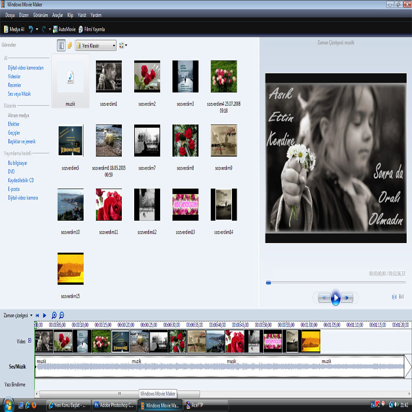Click Bu bilgisayar publish link

point(18,163)
